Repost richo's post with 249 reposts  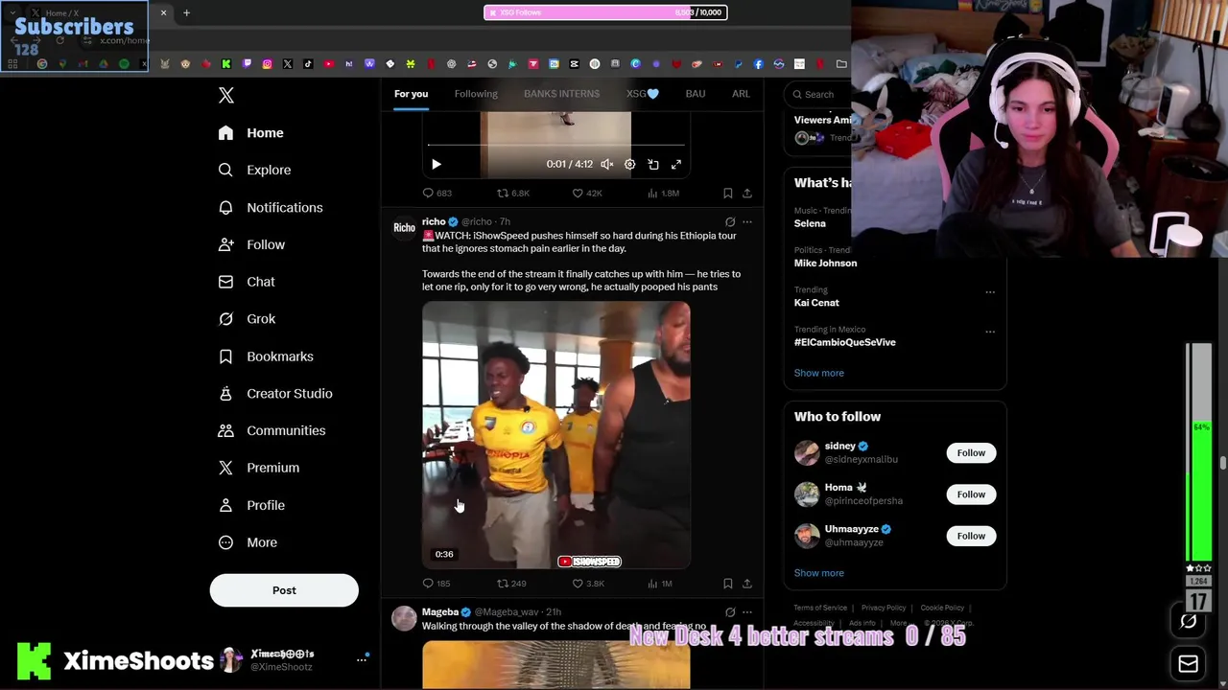click(x=511, y=583)
